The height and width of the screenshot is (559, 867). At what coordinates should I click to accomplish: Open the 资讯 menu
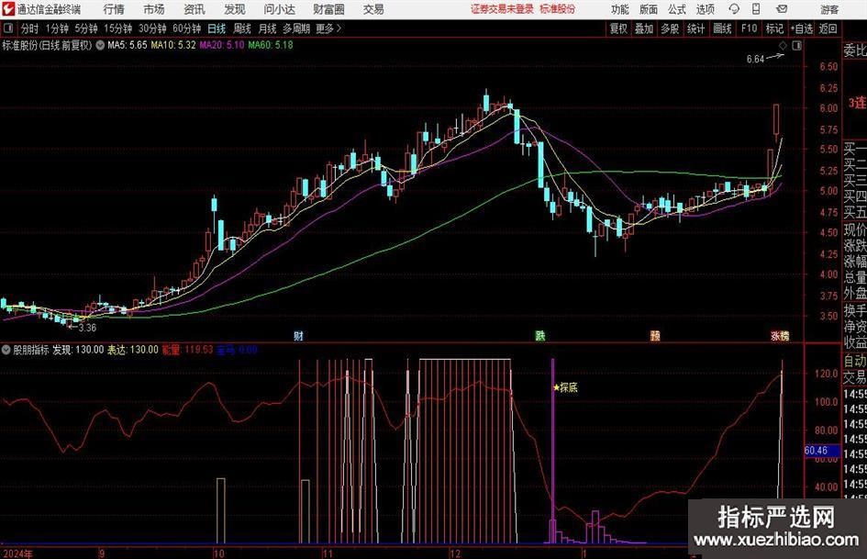195,9
